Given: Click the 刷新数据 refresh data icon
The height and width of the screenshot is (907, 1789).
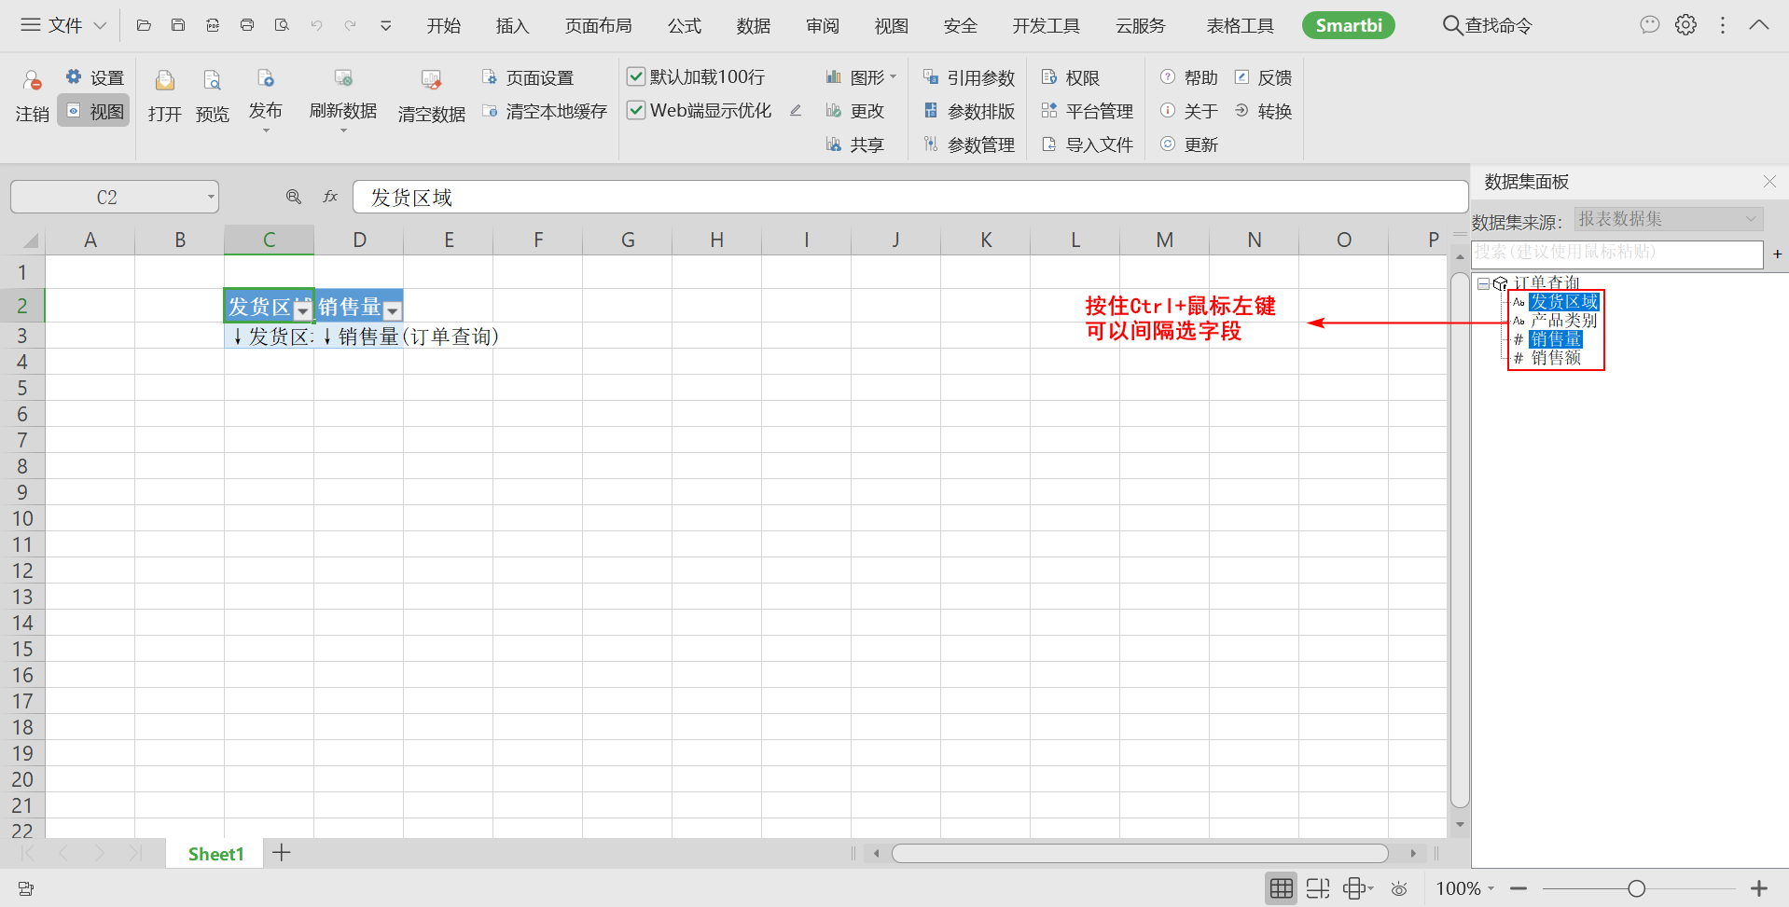Looking at the screenshot, I should coord(343,79).
